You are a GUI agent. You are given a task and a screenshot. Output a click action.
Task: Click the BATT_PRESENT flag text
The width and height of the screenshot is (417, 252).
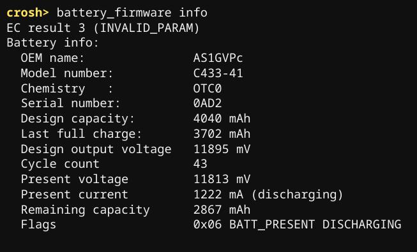point(272,225)
